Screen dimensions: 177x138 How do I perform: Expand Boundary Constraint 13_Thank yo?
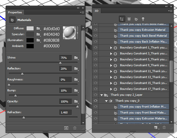[x=111, y=77]
